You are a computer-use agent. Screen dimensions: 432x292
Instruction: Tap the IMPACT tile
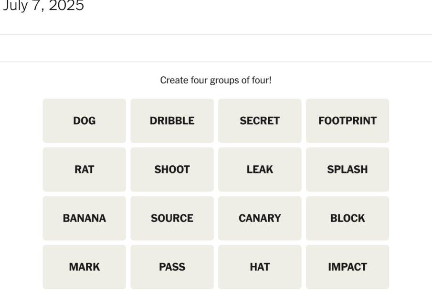click(x=348, y=267)
